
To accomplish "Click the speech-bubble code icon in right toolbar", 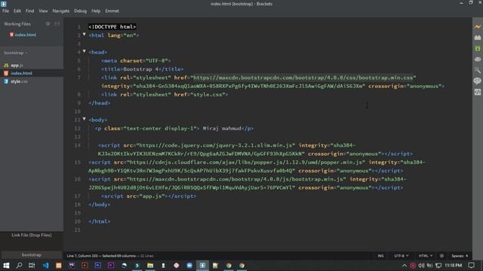I will click(x=478, y=81).
